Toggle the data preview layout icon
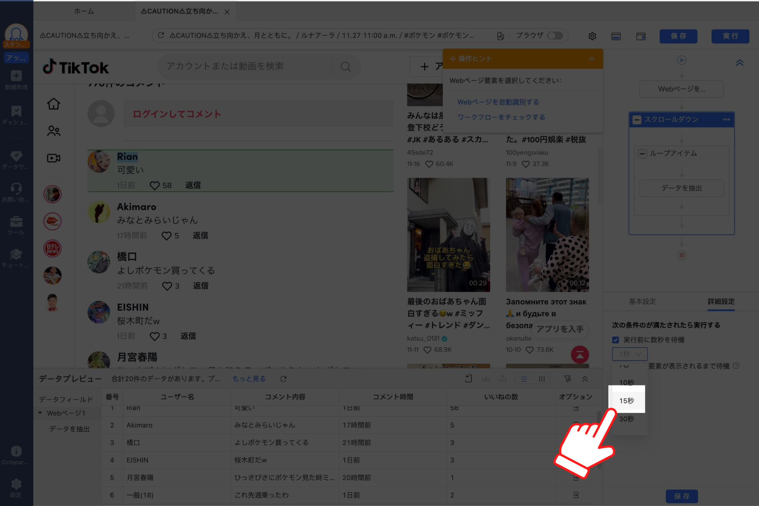This screenshot has width=759, height=506. pos(616,36)
